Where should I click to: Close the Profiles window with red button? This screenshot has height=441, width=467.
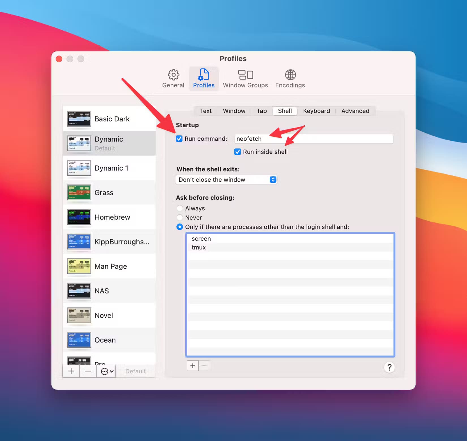pyautogui.click(x=59, y=59)
